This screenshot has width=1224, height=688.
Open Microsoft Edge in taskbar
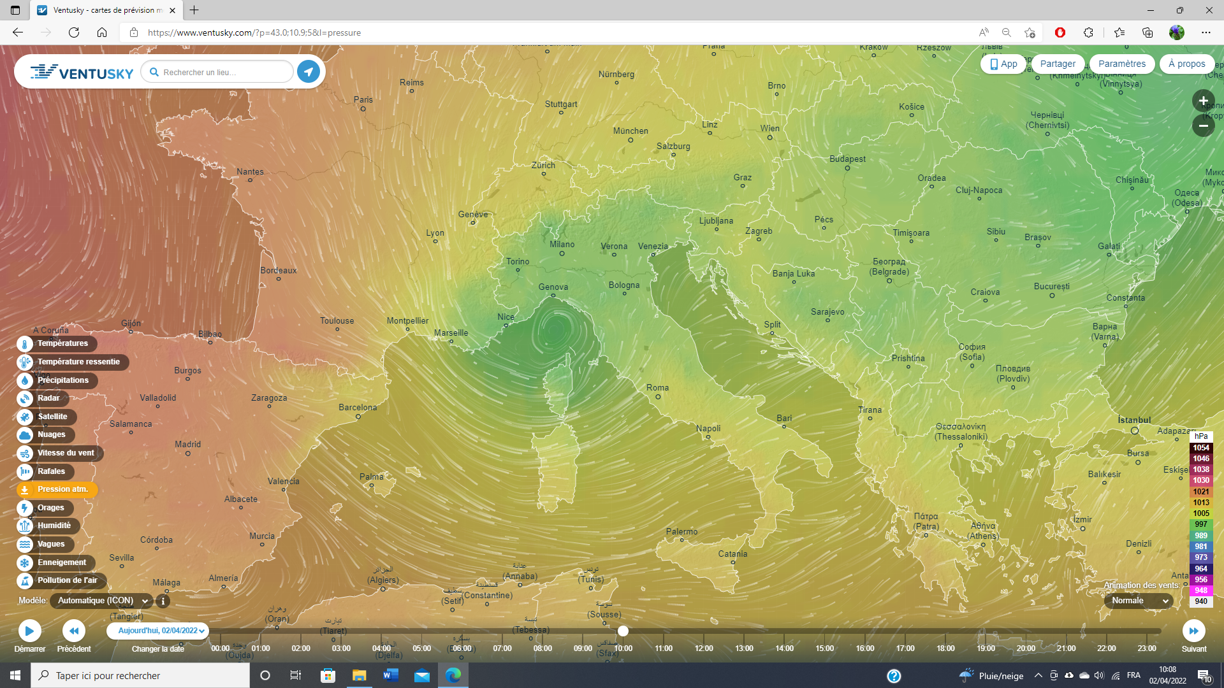[453, 675]
